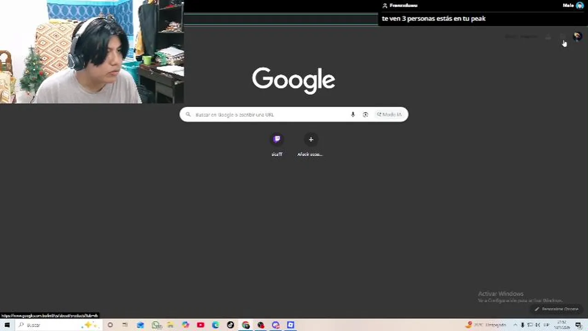The width and height of the screenshot is (588, 331).
Task: Open the Twitch shortcut tile
Action: [x=277, y=139]
